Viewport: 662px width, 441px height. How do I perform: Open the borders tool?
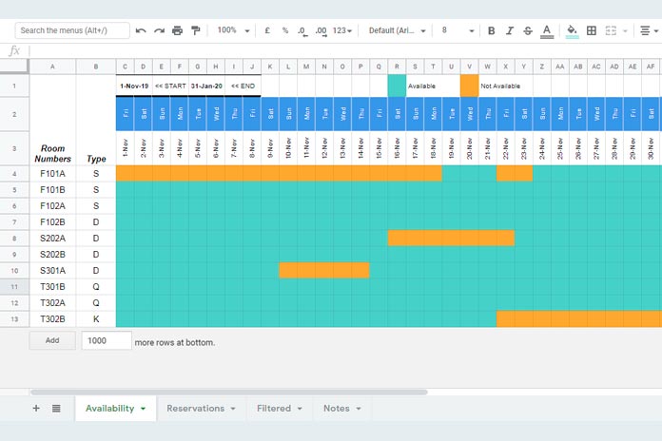coord(592,30)
